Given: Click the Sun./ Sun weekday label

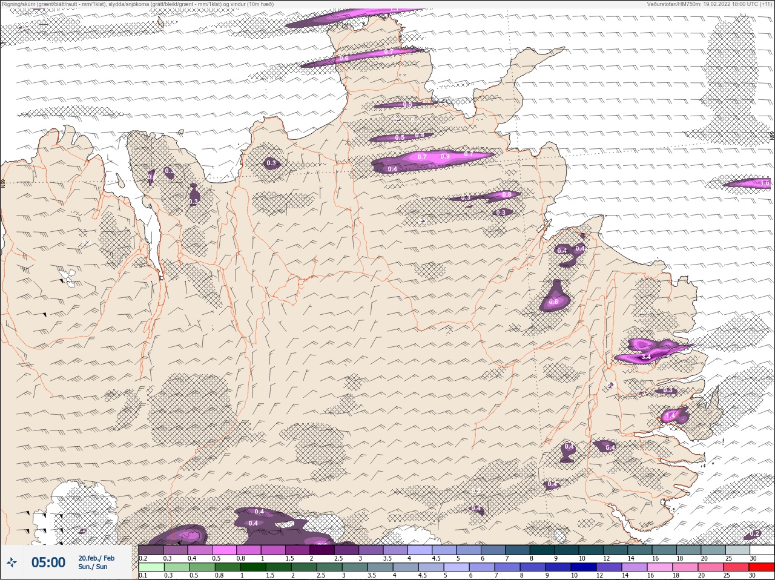Looking at the screenshot, I should tap(93, 567).
